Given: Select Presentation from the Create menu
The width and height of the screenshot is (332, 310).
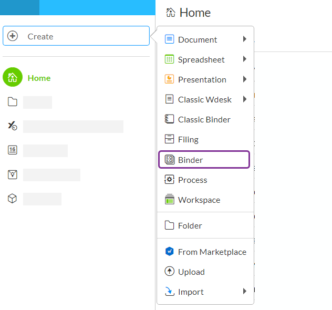Looking at the screenshot, I should 205,79.
